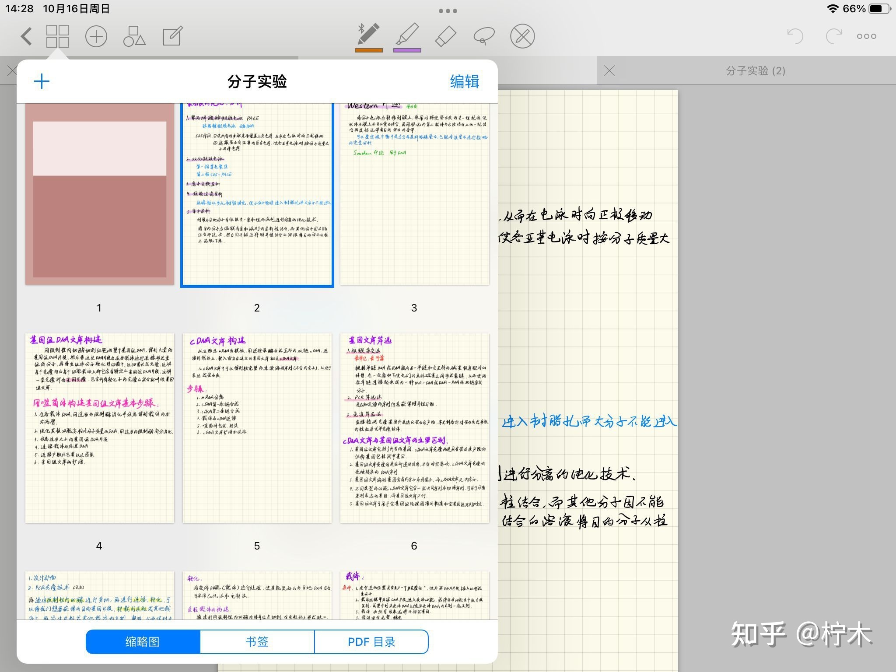Screen dimensions: 896x672
Task: Open page 6 thumbnail 基因文库筛选
Action: pyautogui.click(x=414, y=428)
